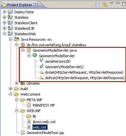
Task: Expand the build folder
Action: tap(10, 89)
